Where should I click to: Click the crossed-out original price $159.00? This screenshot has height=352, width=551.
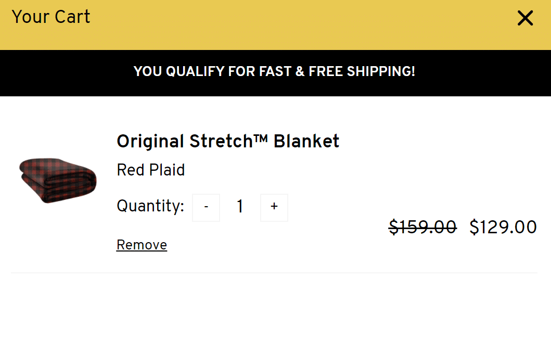tap(422, 227)
